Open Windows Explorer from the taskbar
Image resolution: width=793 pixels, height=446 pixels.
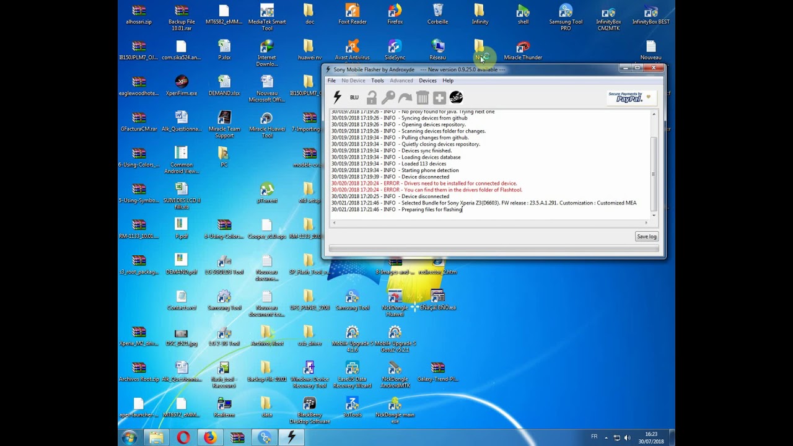click(157, 438)
